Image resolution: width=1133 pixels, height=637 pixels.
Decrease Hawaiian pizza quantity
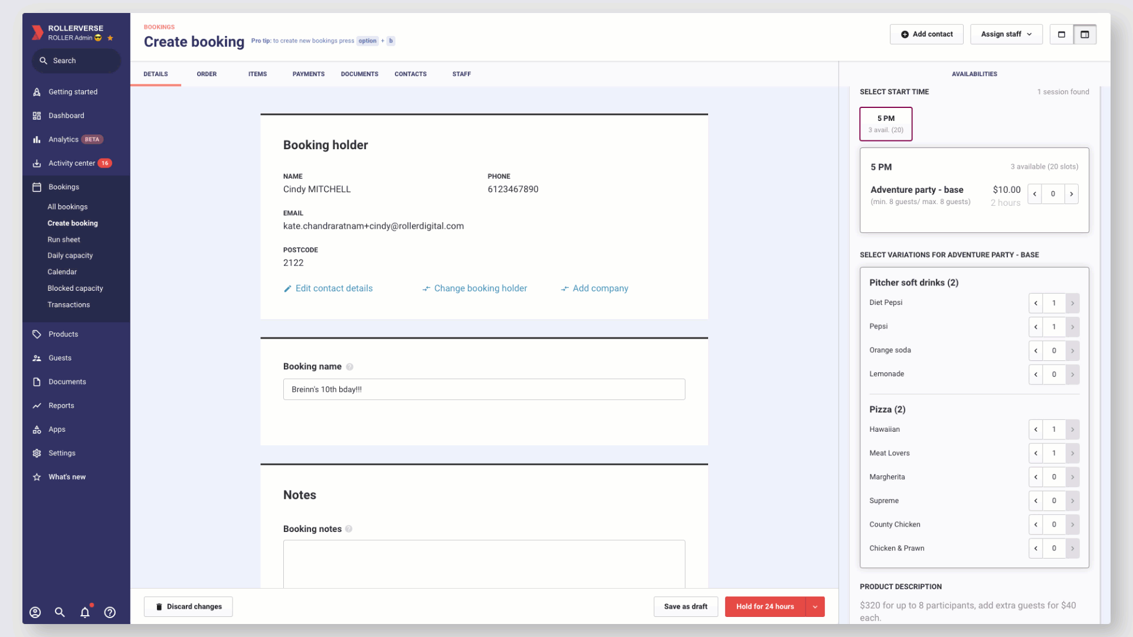pos(1036,429)
